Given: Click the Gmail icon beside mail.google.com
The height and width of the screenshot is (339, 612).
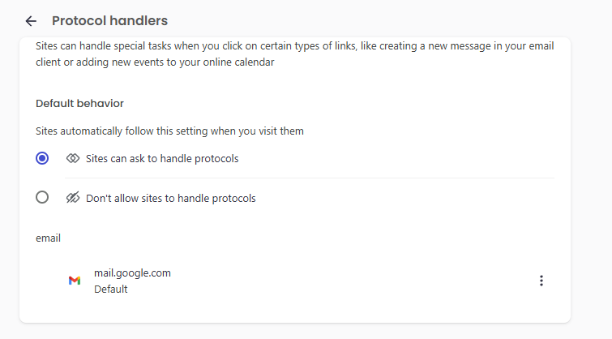Looking at the screenshot, I should (x=75, y=281).
